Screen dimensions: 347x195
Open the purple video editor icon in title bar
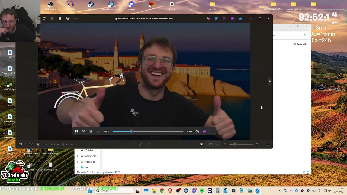coord(232,18)
